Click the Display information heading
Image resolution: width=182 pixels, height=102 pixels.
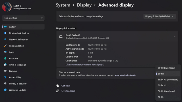click(x=66, y=28)
